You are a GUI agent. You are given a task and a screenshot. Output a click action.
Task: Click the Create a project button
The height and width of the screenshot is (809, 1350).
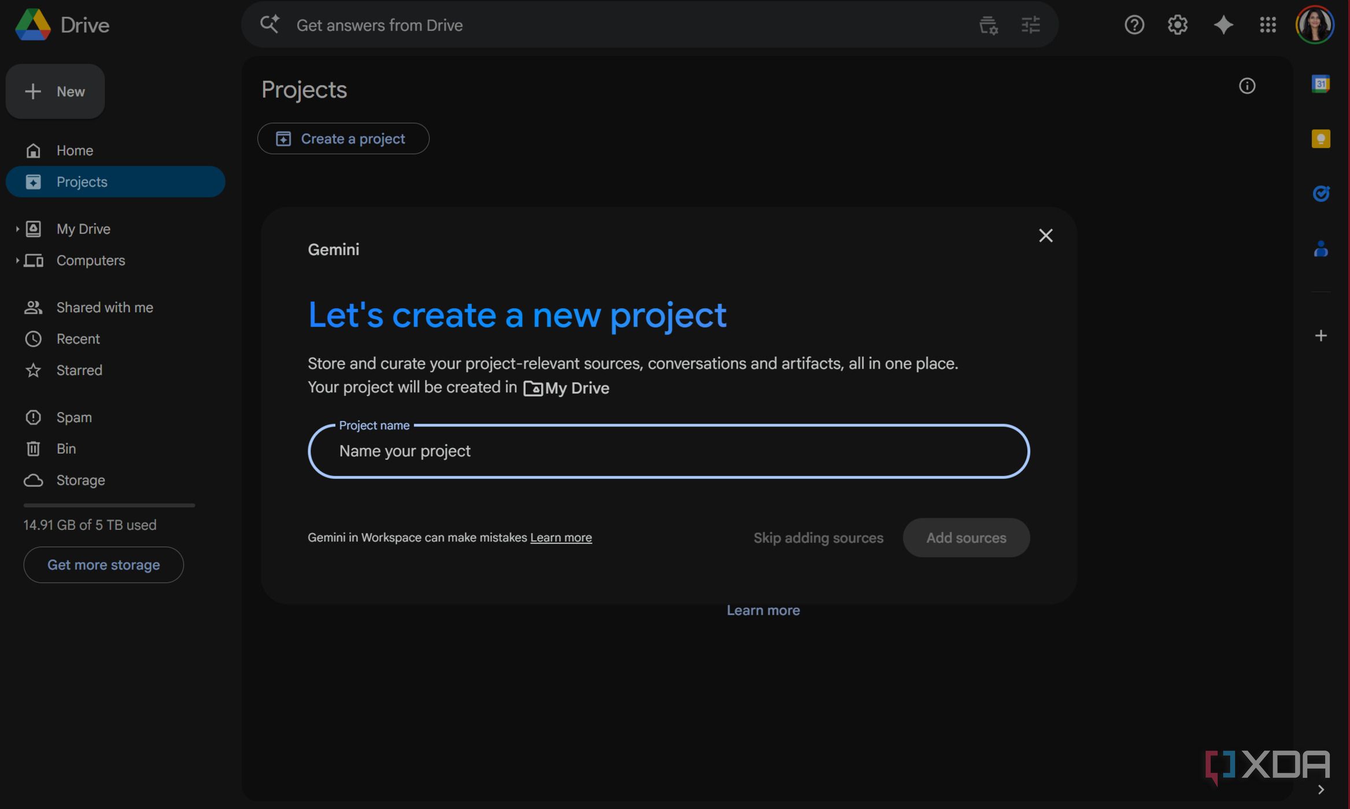pos(343,139)
